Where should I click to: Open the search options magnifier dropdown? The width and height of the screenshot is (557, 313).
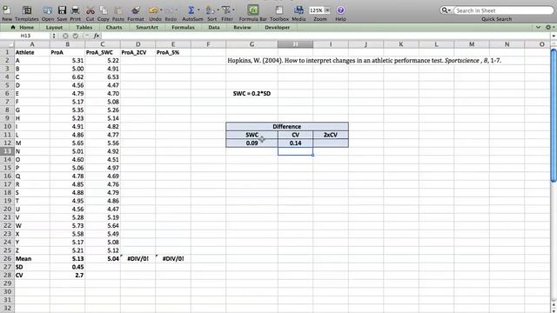(x=446, y=10)
